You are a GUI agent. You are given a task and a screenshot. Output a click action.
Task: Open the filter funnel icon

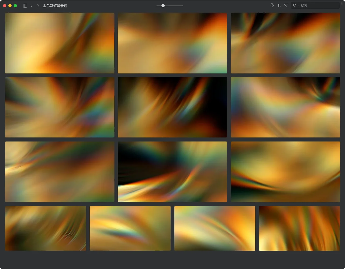coord(286,5)
